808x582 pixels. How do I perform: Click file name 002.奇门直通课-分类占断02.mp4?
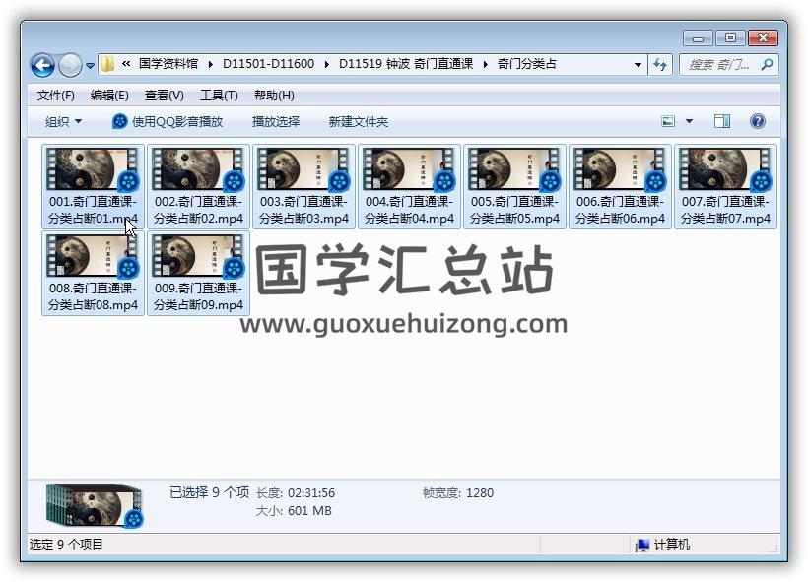click(x=198, y=210)
